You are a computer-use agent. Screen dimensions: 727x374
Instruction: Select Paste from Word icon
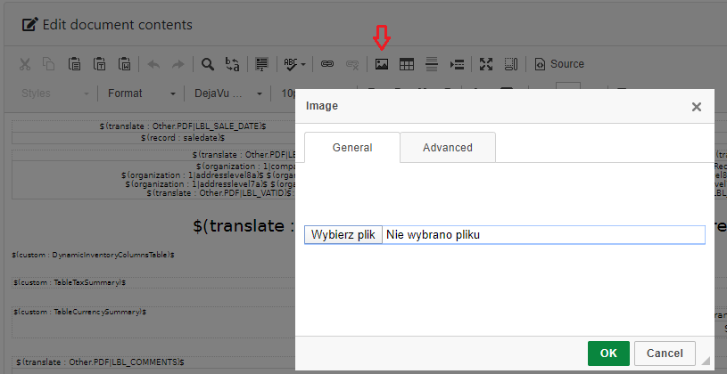click(124, 64)
